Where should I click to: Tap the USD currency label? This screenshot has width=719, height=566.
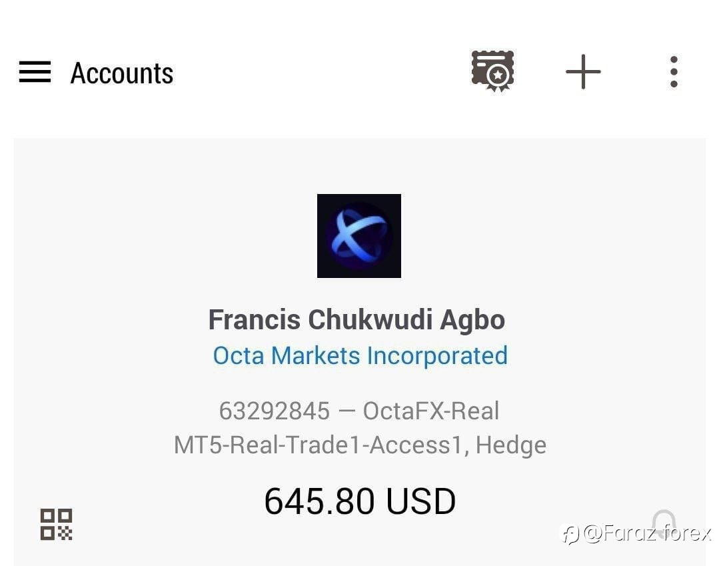(x=421, y=501)
